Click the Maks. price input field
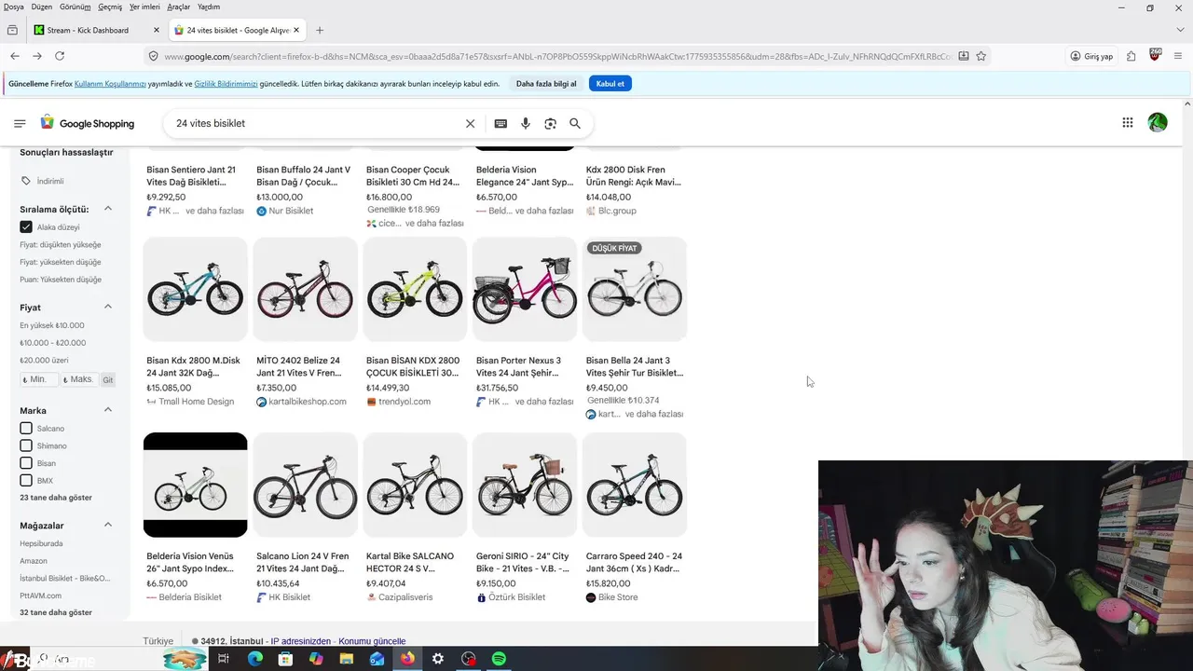This screenshot has height=671, width=1193. pos(79,380)
